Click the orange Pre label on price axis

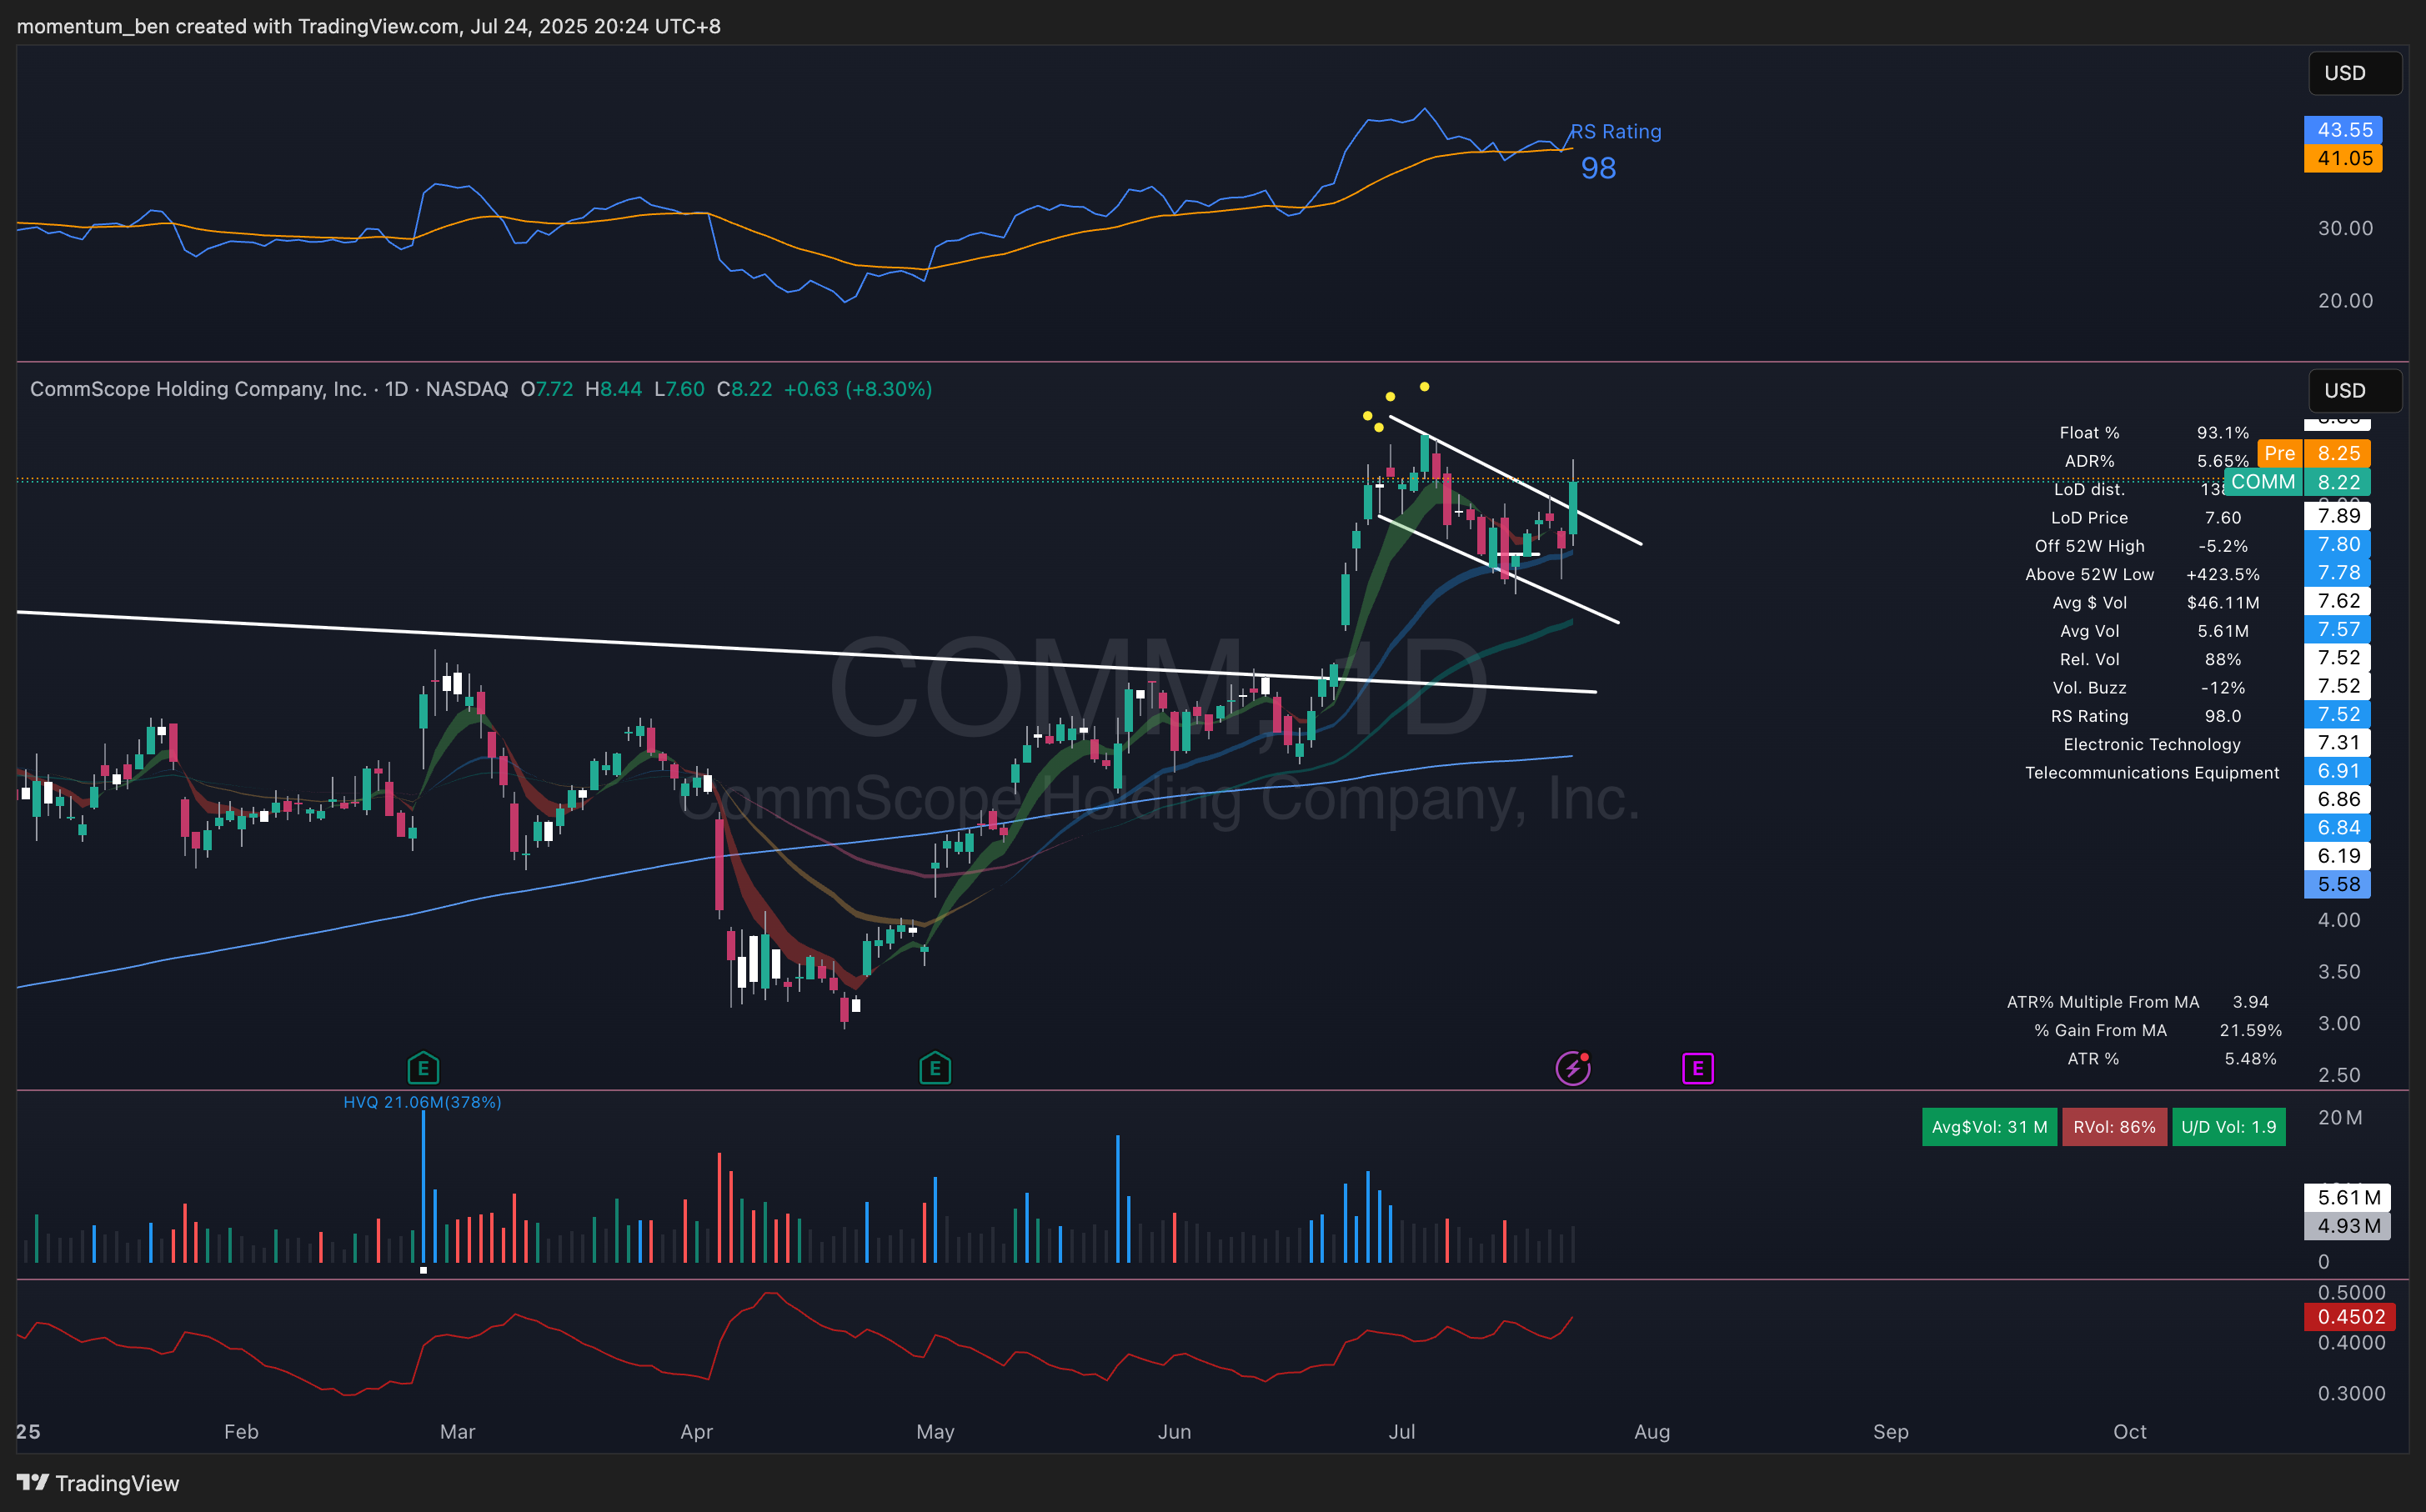click(2279, 453)
